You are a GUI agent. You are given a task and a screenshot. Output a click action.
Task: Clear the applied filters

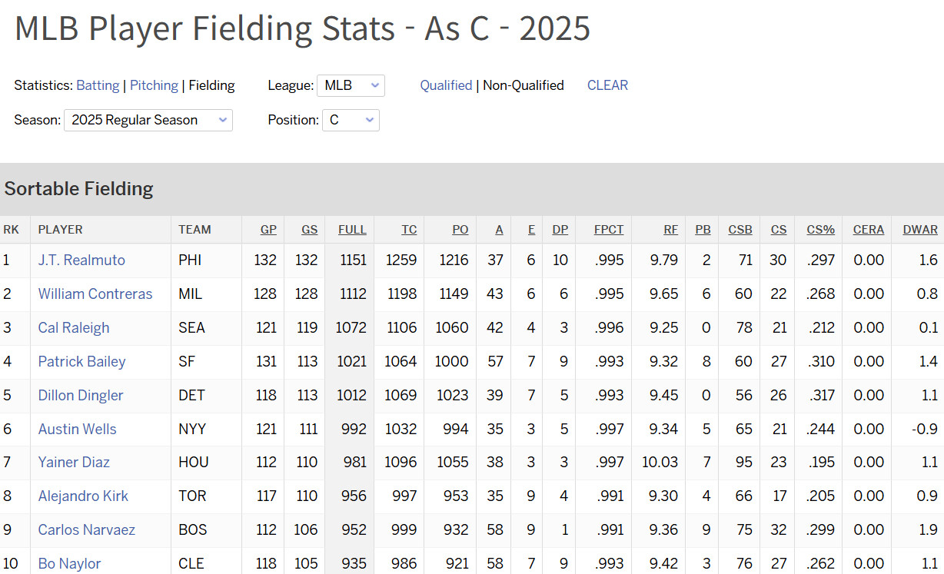(x=607, y=85)
